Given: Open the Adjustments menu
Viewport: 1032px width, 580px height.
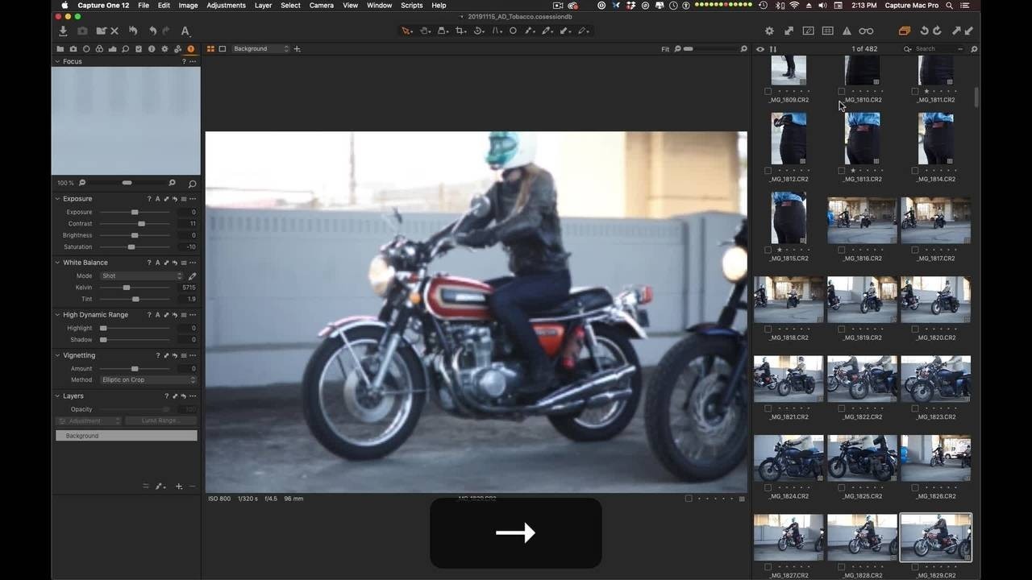Looking at the screenshot, I should (x=226, y=5).
